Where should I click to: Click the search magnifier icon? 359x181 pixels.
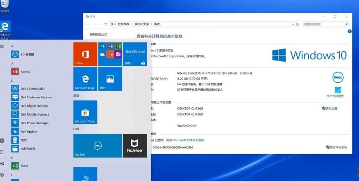(x=346, y=24)
